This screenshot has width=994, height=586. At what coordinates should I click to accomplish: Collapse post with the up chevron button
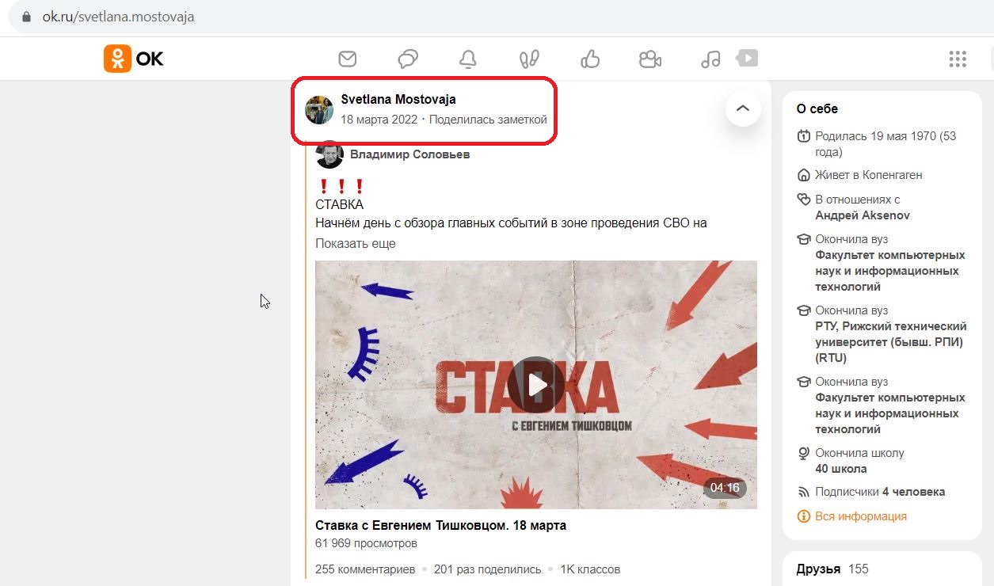point(743,109)
